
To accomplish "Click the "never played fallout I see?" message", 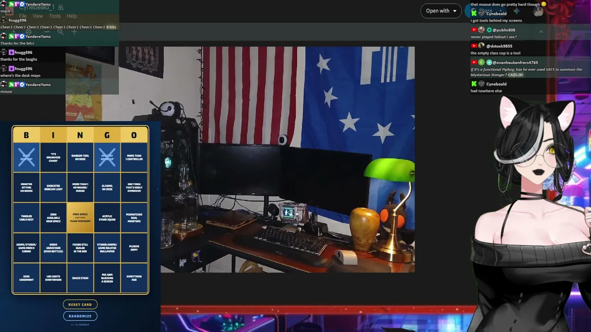I will (494, 37).
